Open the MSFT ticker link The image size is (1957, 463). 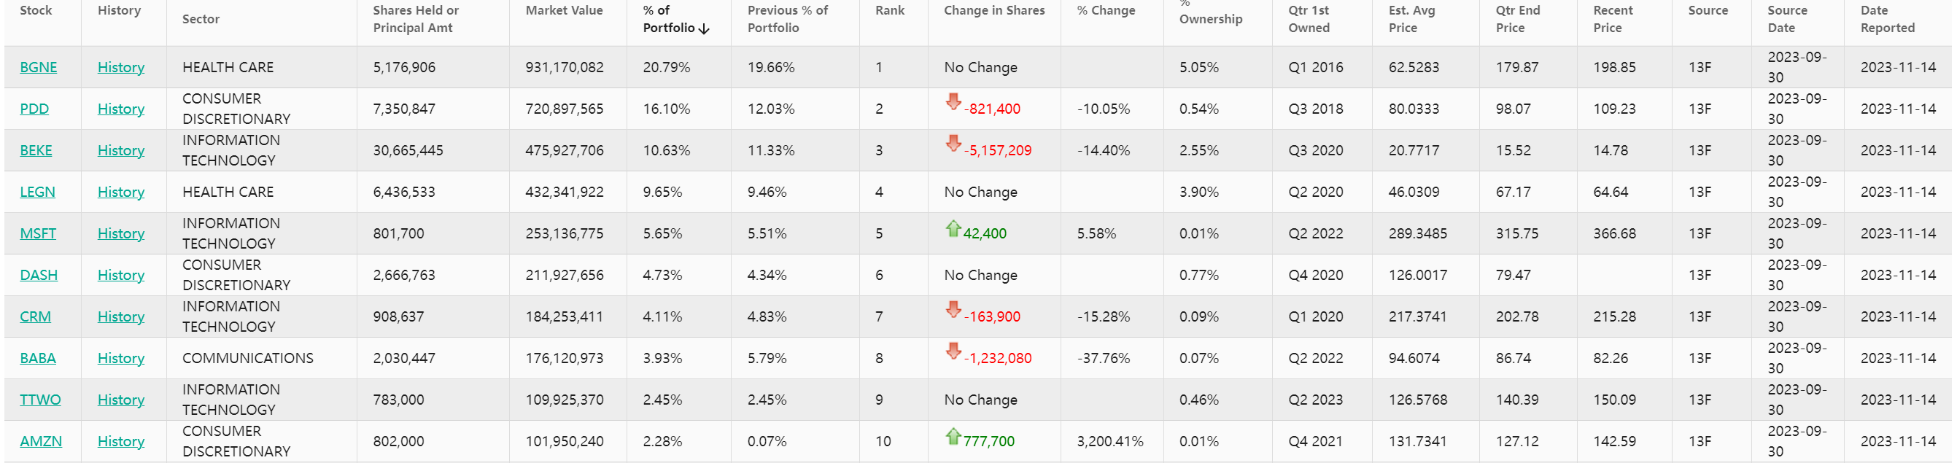[x=38, y=233]
